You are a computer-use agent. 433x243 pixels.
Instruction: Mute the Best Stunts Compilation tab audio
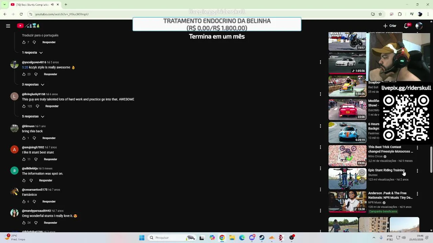52,5
